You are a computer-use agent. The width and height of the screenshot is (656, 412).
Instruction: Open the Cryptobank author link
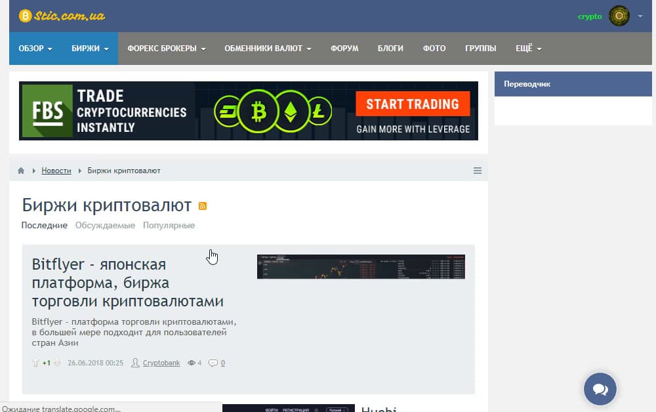(x=161, y=363)
